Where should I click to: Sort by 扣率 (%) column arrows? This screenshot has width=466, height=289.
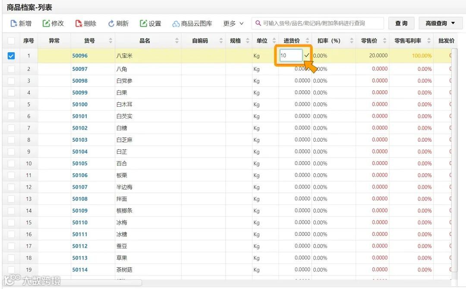pyautogui.click(x=352, y=41)
